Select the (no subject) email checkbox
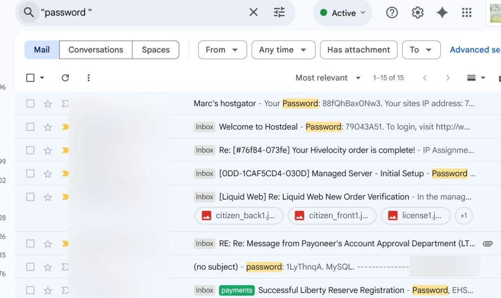Screen dimensions: 501x298 [30, 267]
